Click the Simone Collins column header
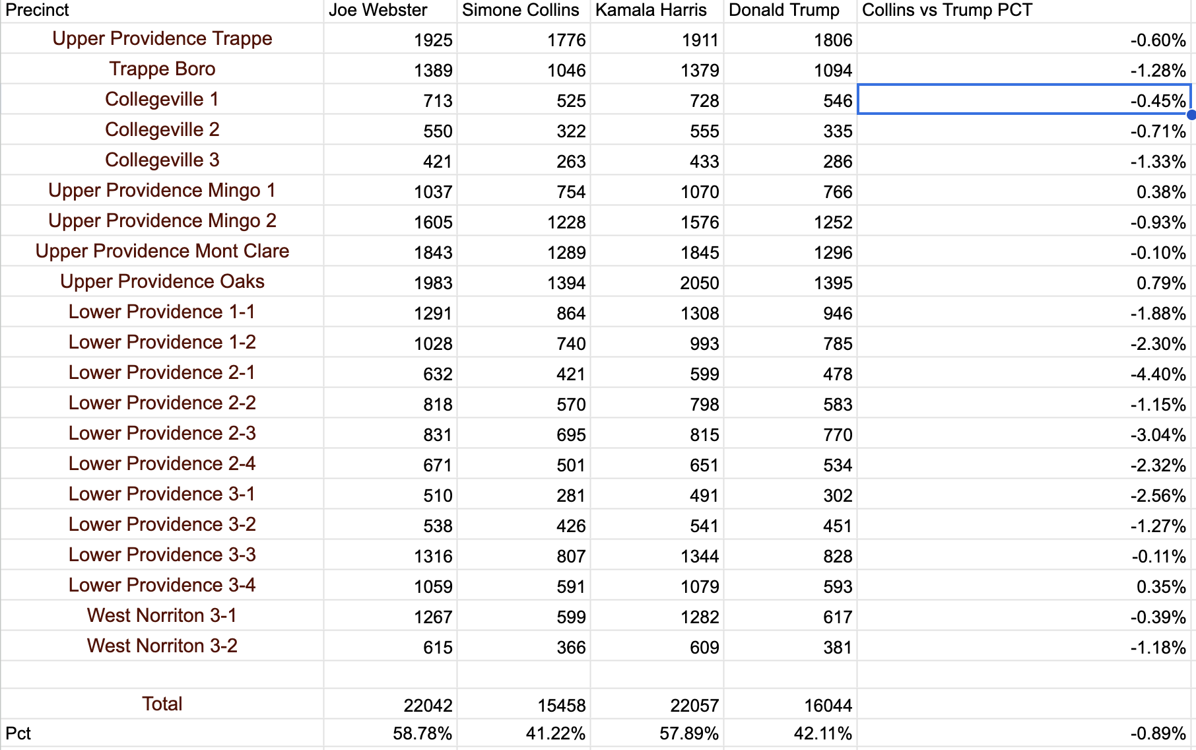Screen dimensions: 1196x750 point(524,11)
